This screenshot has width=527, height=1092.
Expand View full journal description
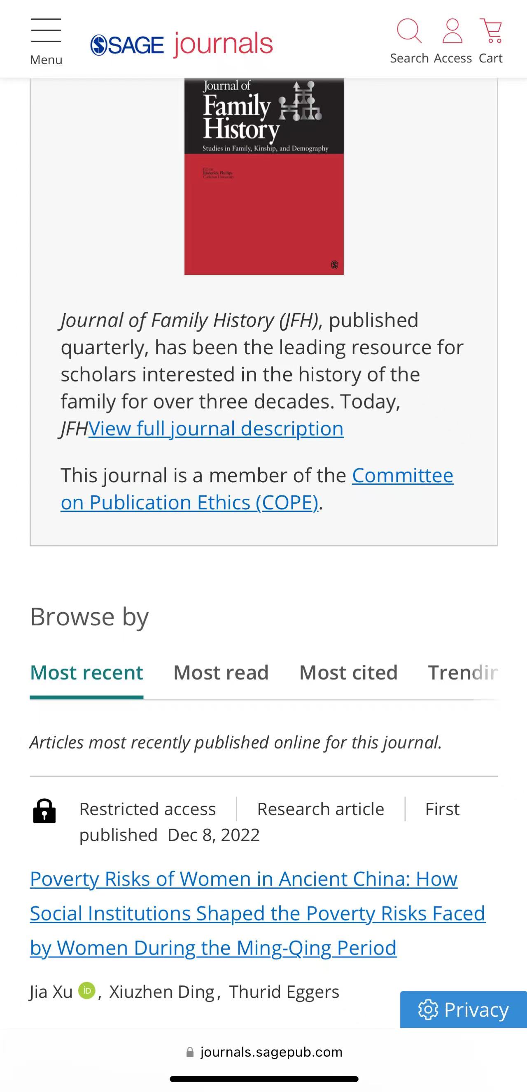[216, 429]
